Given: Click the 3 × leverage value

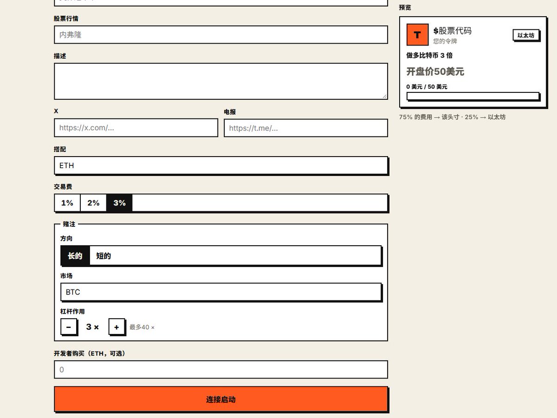Looking at the screenshot, I should click(x=92, y=327).
